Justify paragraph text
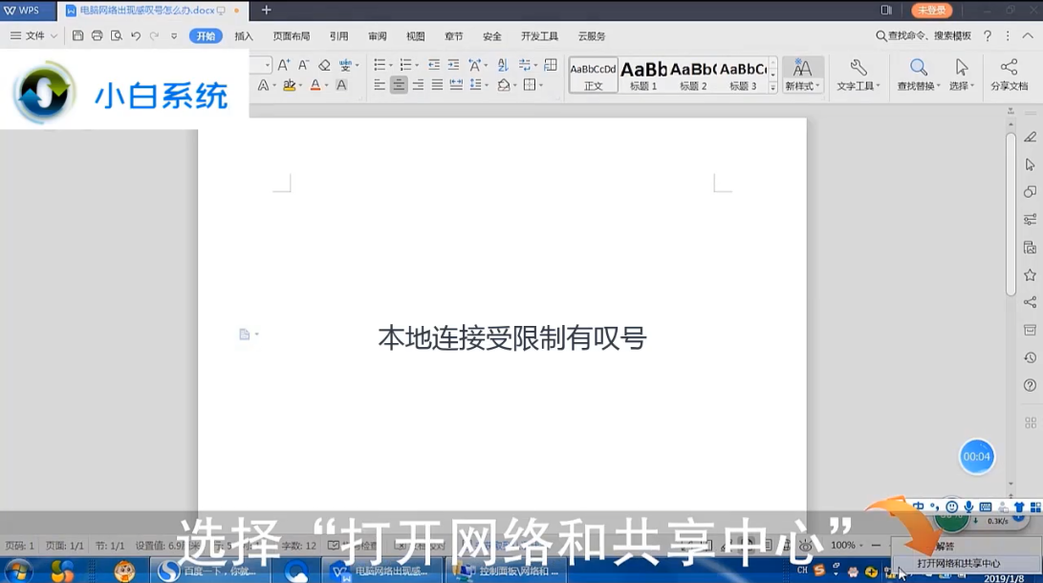This screenshot has width=1043, height=583. pyautogui.click(x=437, y=84)
